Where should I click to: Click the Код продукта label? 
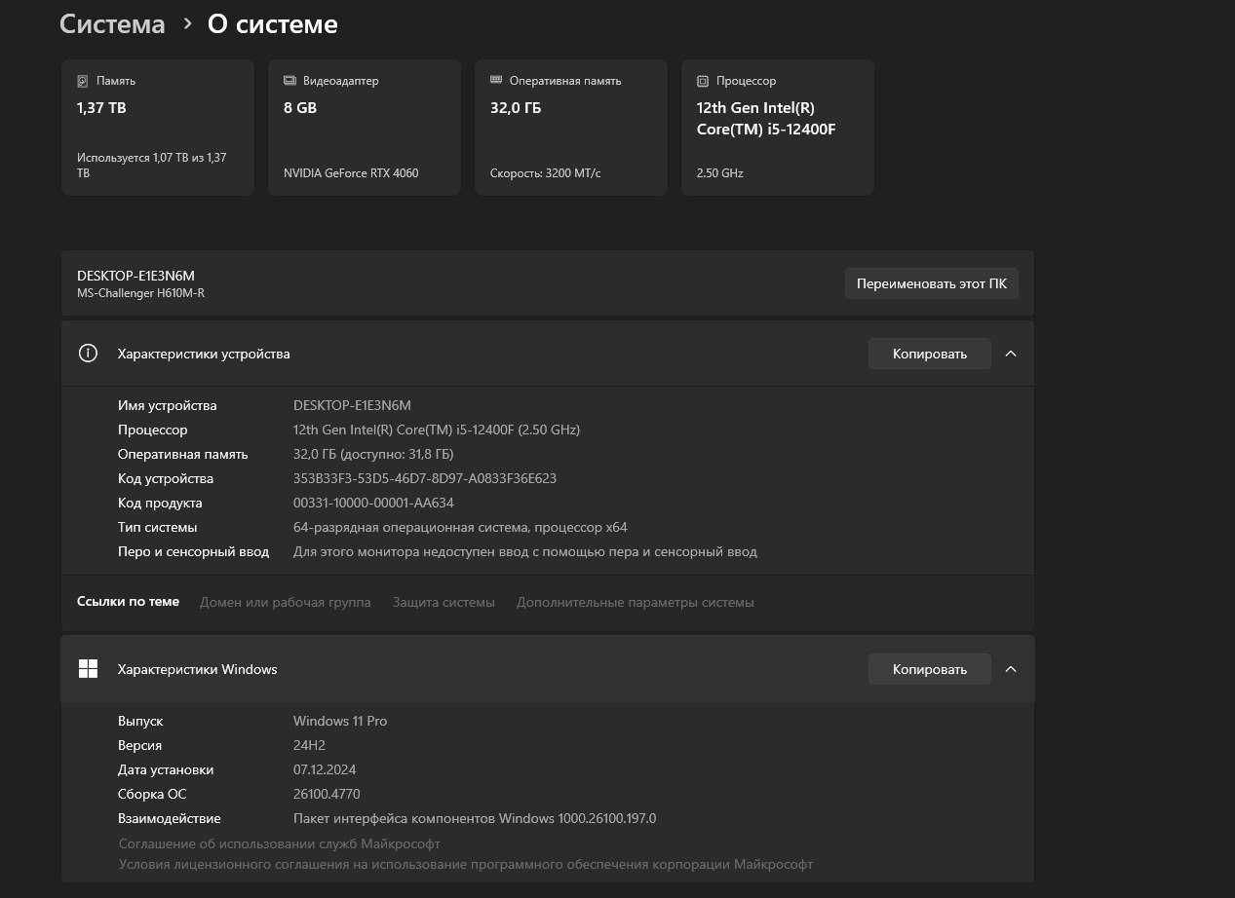point(160,503)
